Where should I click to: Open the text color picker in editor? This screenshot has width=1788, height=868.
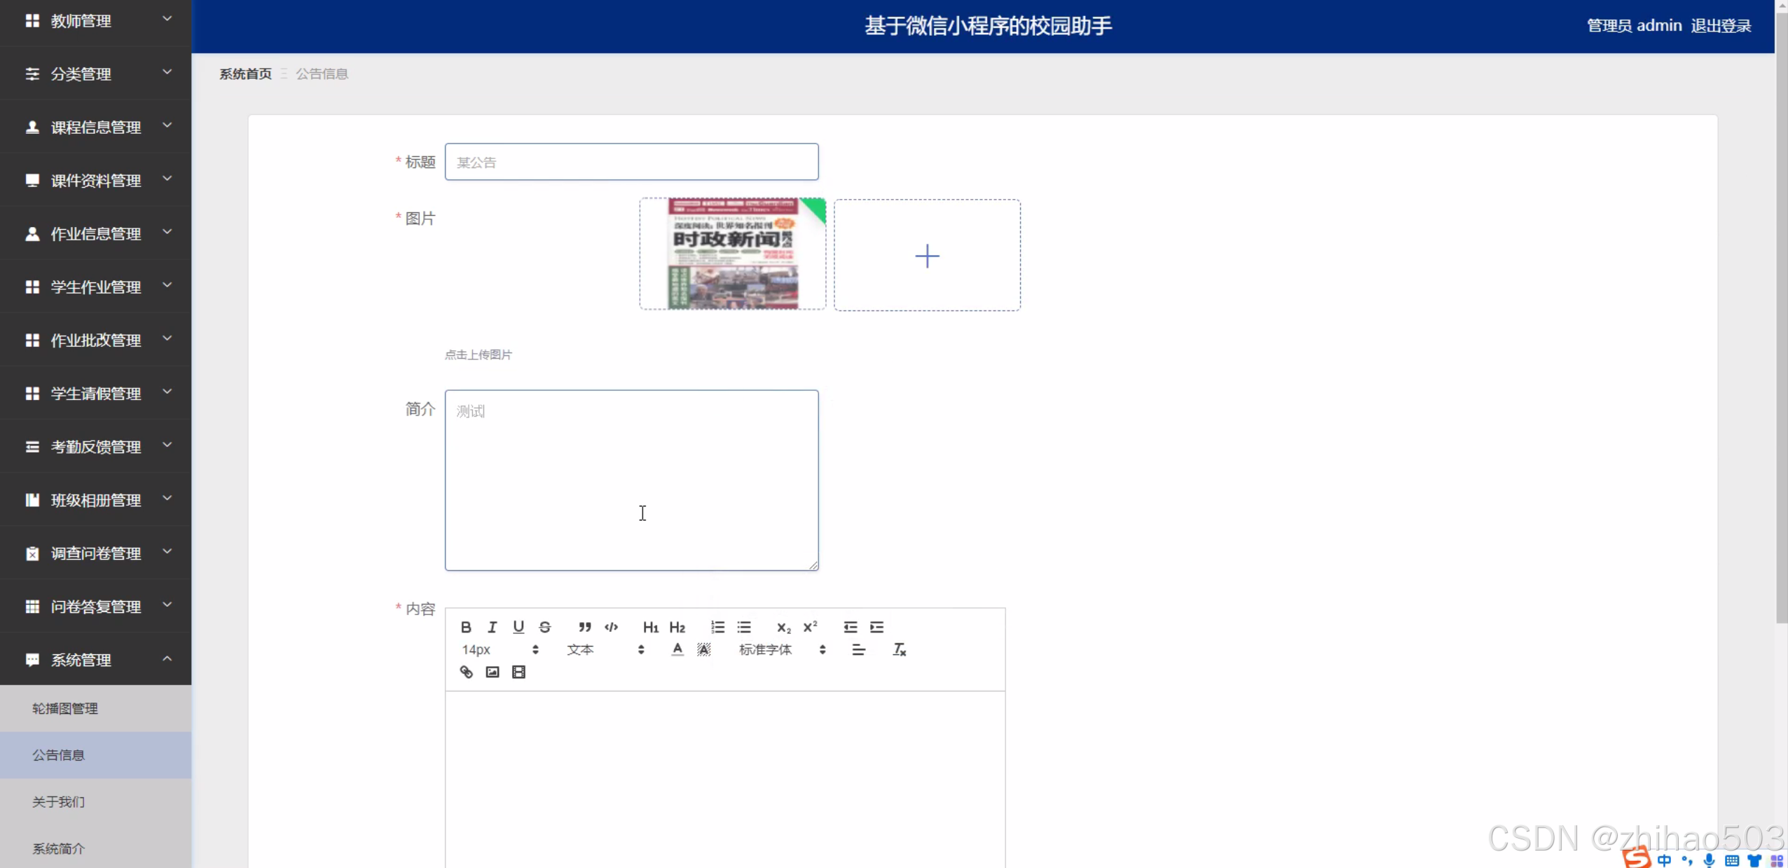pyautogui.click(x=677, y=649)
